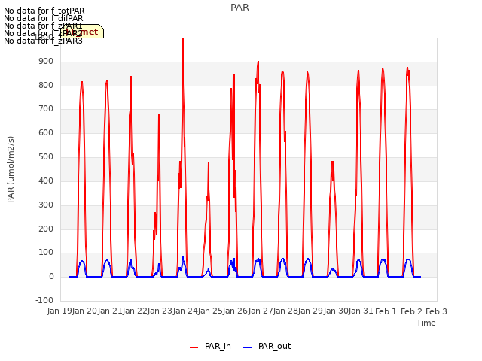Click the 700 y-axis tick label
482x361 pixels.
coord(46,109)
